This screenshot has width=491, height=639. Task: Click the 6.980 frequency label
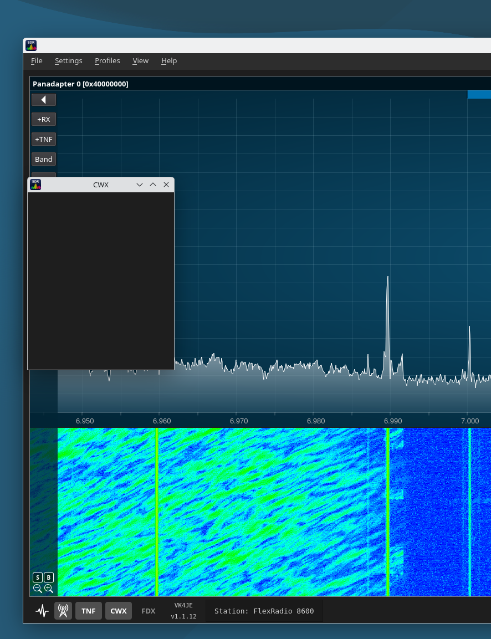316,421
